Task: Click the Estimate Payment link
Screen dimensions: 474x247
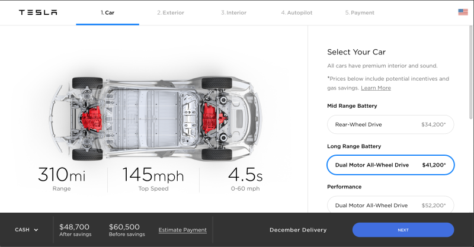Action: click(x=182, y=230)
